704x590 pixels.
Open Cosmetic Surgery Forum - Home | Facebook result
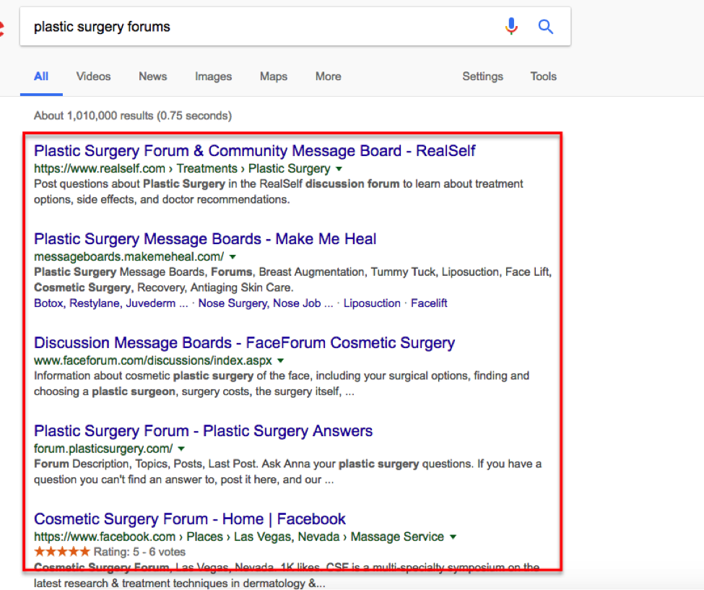pyautogui.click(x=190, y=519)
